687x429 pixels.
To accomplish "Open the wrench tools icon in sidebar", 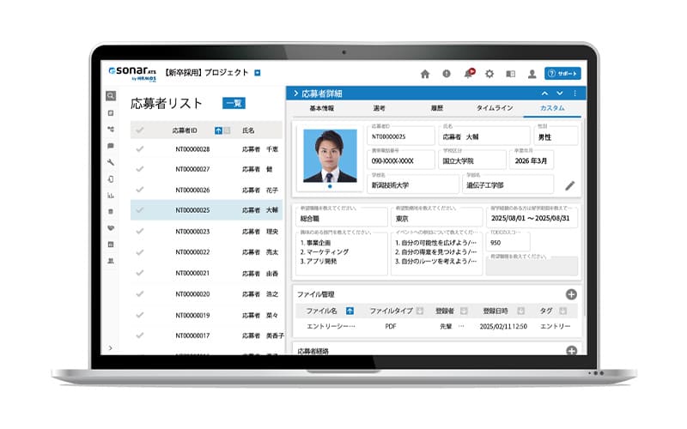I will tap(111, 162).
